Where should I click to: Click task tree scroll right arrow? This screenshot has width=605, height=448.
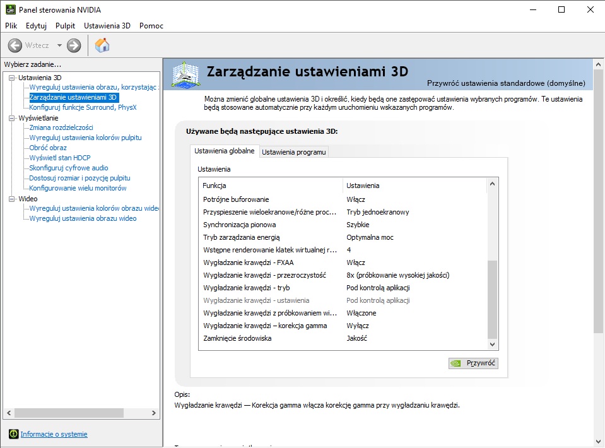coord(153,413)
